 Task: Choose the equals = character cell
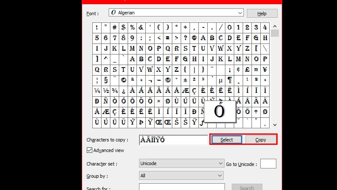click(x=168, y=38)
